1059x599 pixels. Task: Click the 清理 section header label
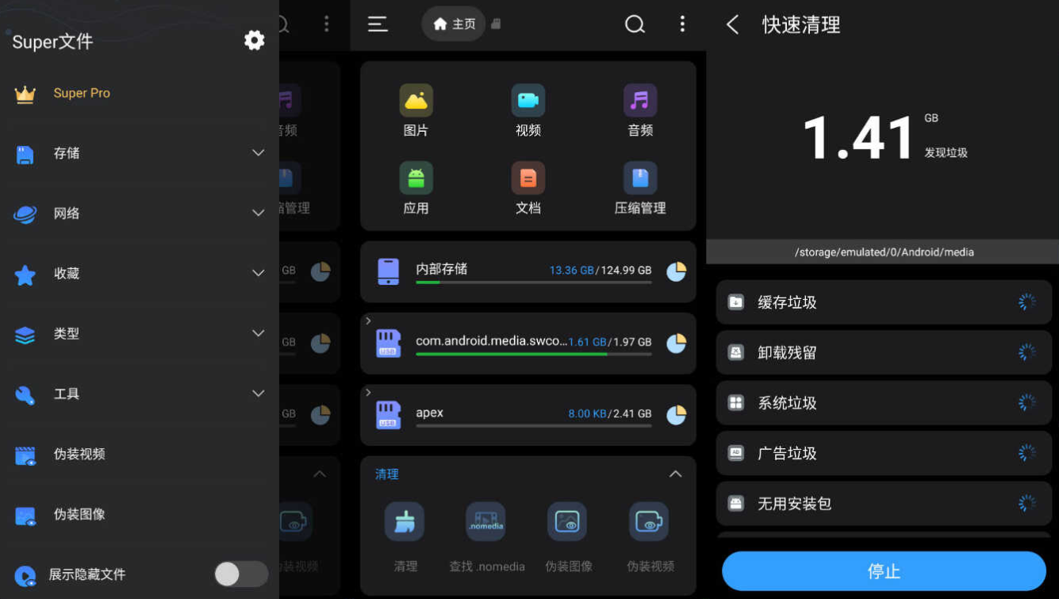(x=386, y=474)
